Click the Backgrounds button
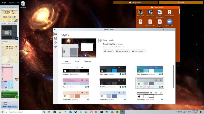Image resolution: width=204 pixels, height=114 pixels. [122, 51]
